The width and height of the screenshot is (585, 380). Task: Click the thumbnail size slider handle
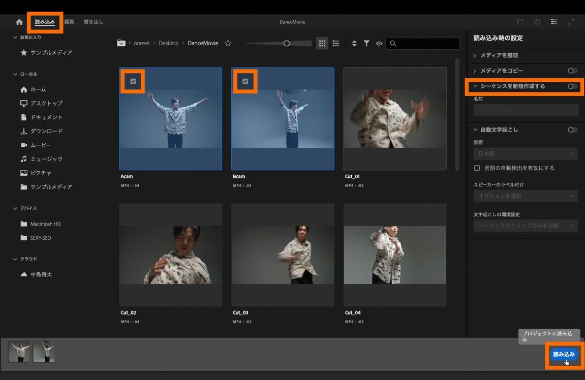click(x=287, y=44)
